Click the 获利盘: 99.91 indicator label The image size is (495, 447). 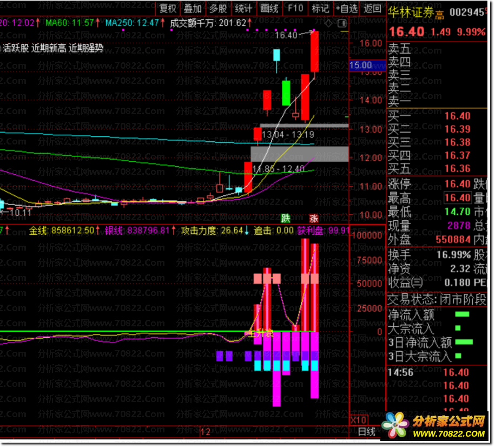323,231
